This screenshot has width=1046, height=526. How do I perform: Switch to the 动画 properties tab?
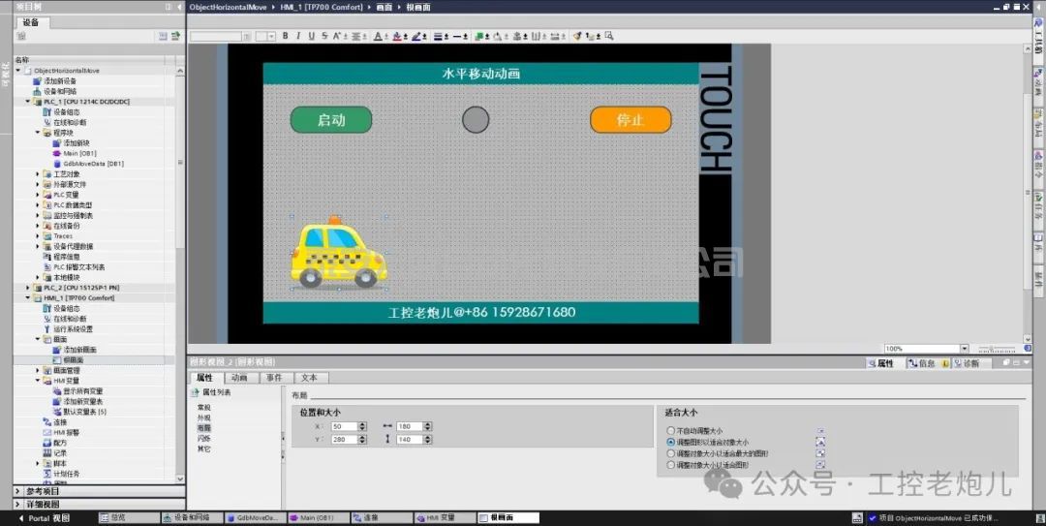click(x=238, y=378)
